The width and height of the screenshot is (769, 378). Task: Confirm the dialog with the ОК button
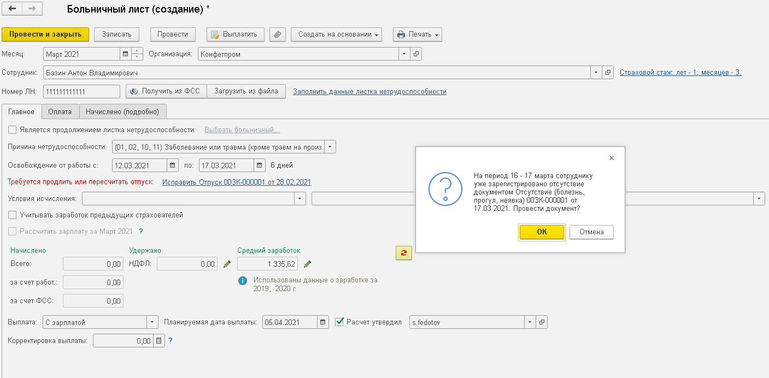pyautogui.click(x=541, y=232)
